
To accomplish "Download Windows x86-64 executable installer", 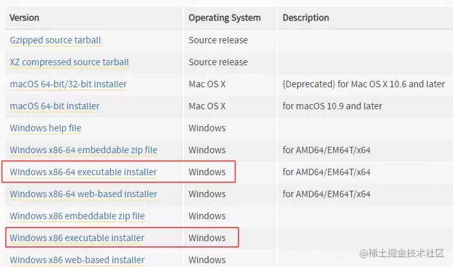I will 83,172.
